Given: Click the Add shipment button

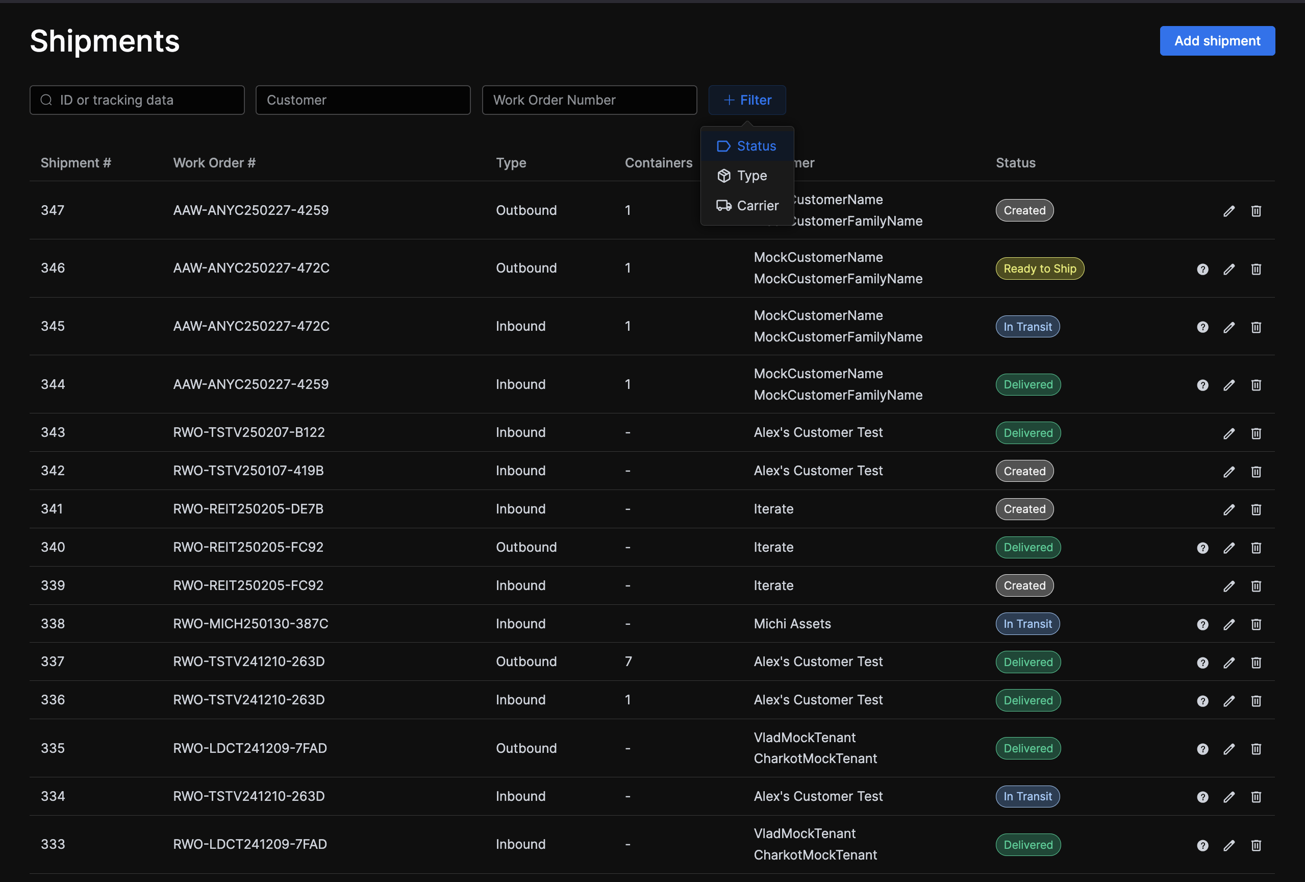Looking at the screenshot, I should point(1217,40).
